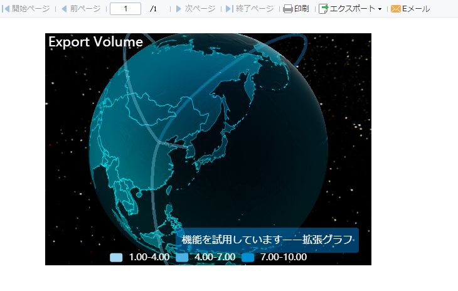Click the email envelope icon
458x291 pixels.
(396, 9)
